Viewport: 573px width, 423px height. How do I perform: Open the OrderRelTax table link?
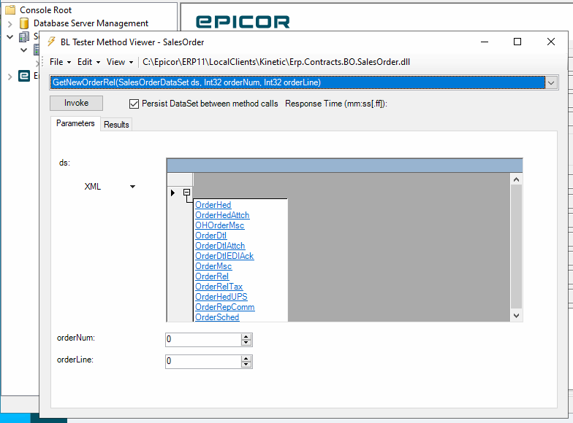219,287
